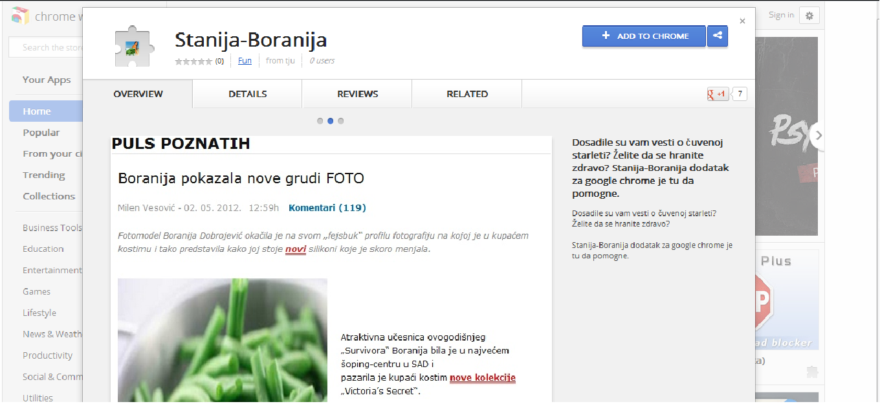Go to next item with right arrow
Screen dimensions: 880x404
(x=819, y=135)
